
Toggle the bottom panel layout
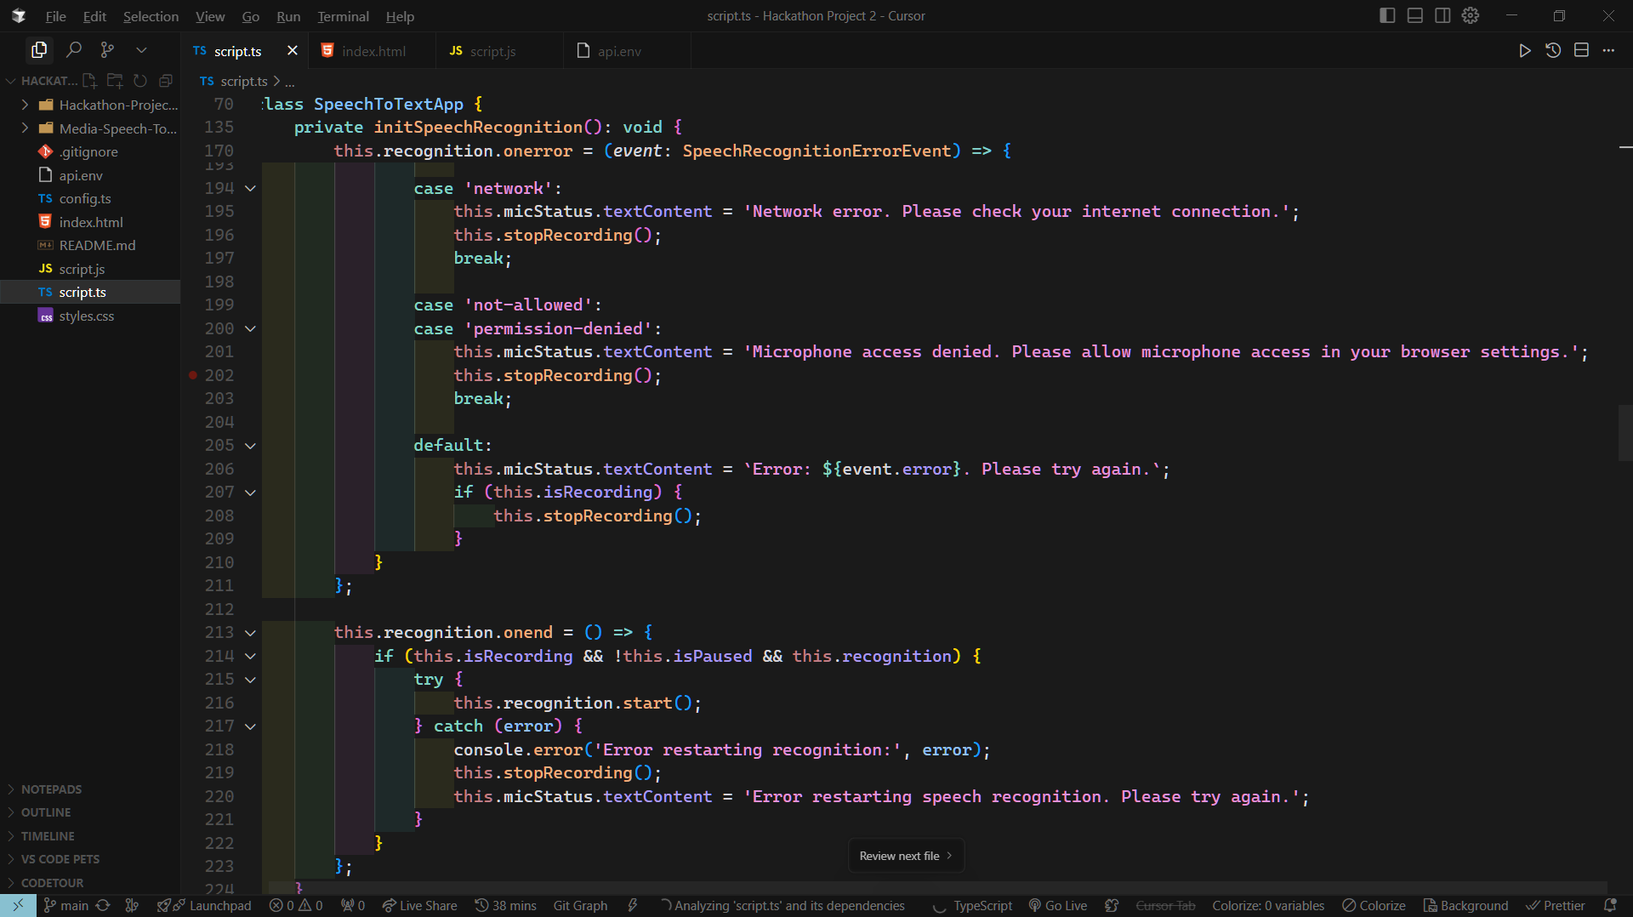point(1415,16)
